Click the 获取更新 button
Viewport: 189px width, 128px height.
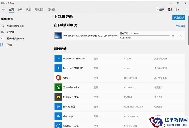point(179,18)
